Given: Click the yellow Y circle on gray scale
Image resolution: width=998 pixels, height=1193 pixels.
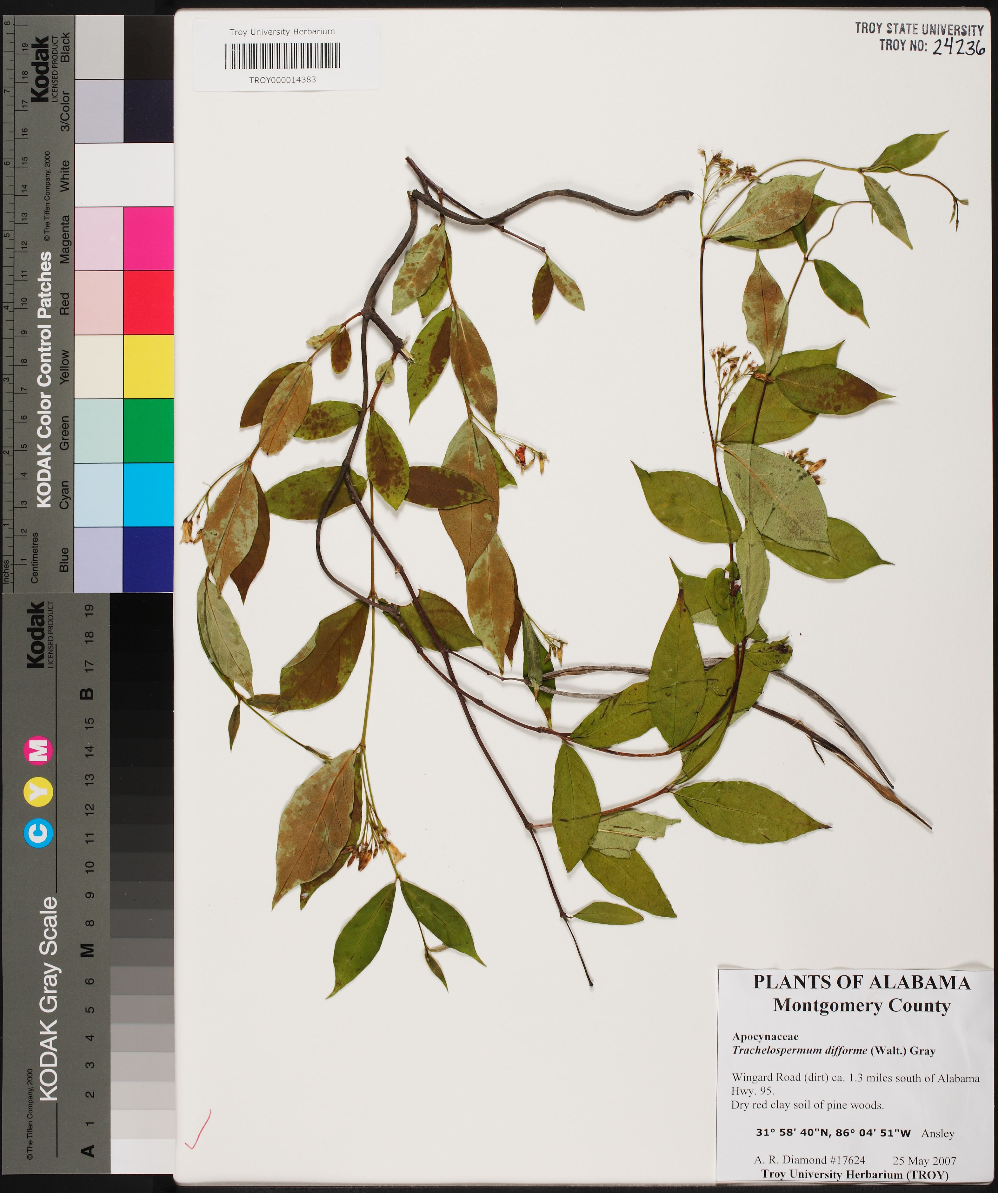Looking at the screenshot, I should tap(39, 791).
